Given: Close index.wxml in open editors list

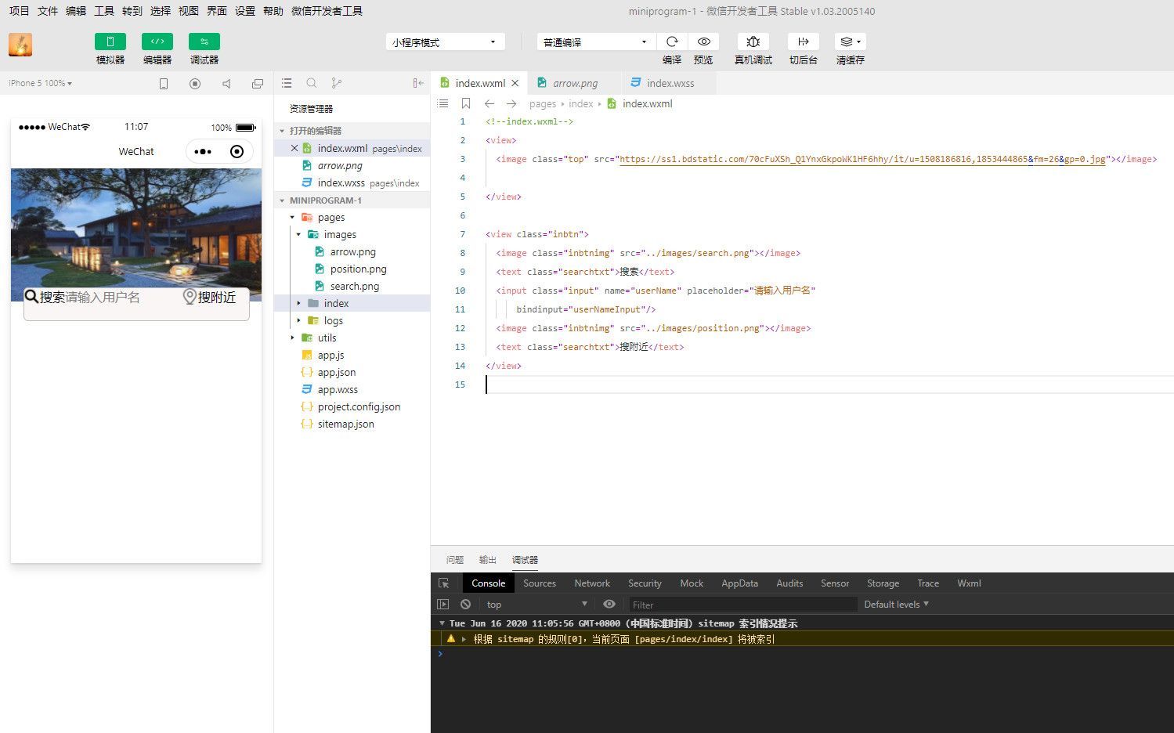Looking at the screenshot, I should (294, 148).
